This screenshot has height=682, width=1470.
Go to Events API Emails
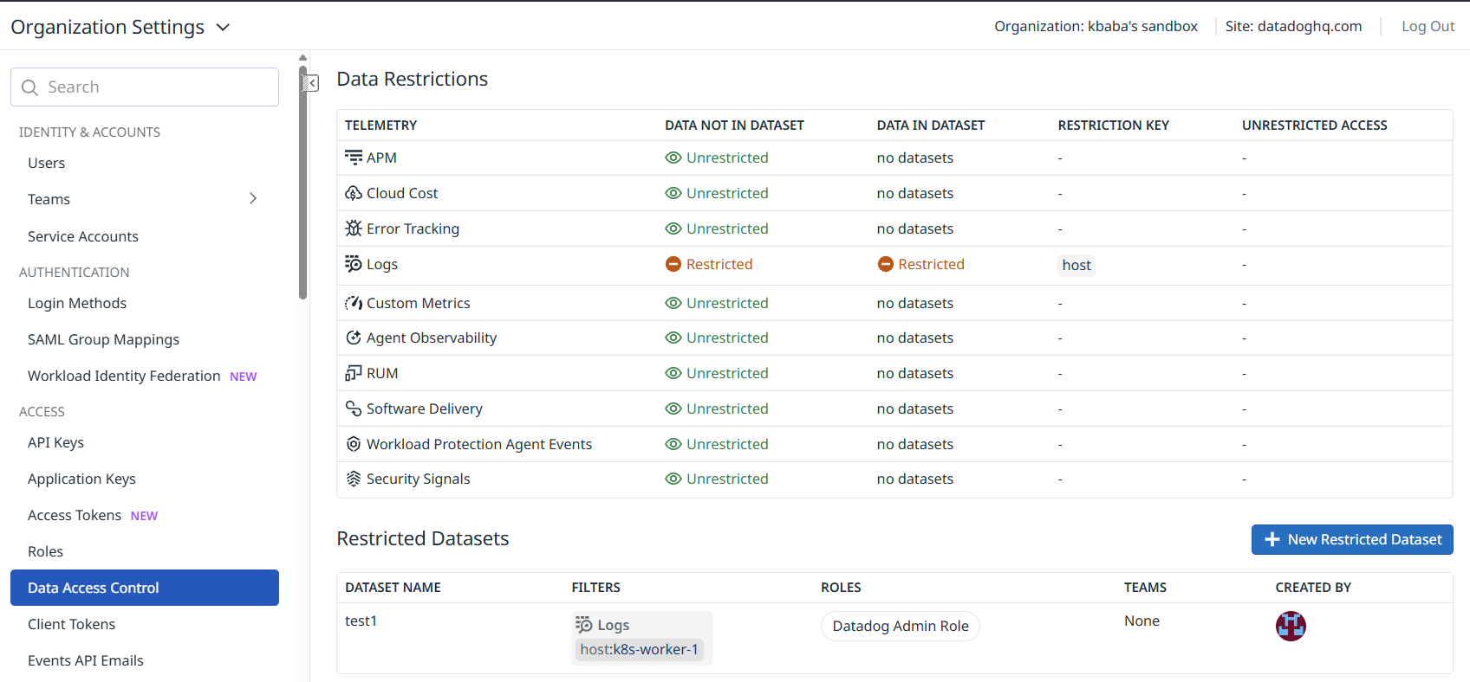(86, 660)
